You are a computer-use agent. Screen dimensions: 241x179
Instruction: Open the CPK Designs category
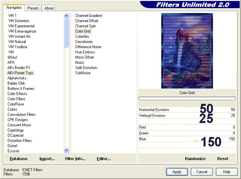click(18, 120)
